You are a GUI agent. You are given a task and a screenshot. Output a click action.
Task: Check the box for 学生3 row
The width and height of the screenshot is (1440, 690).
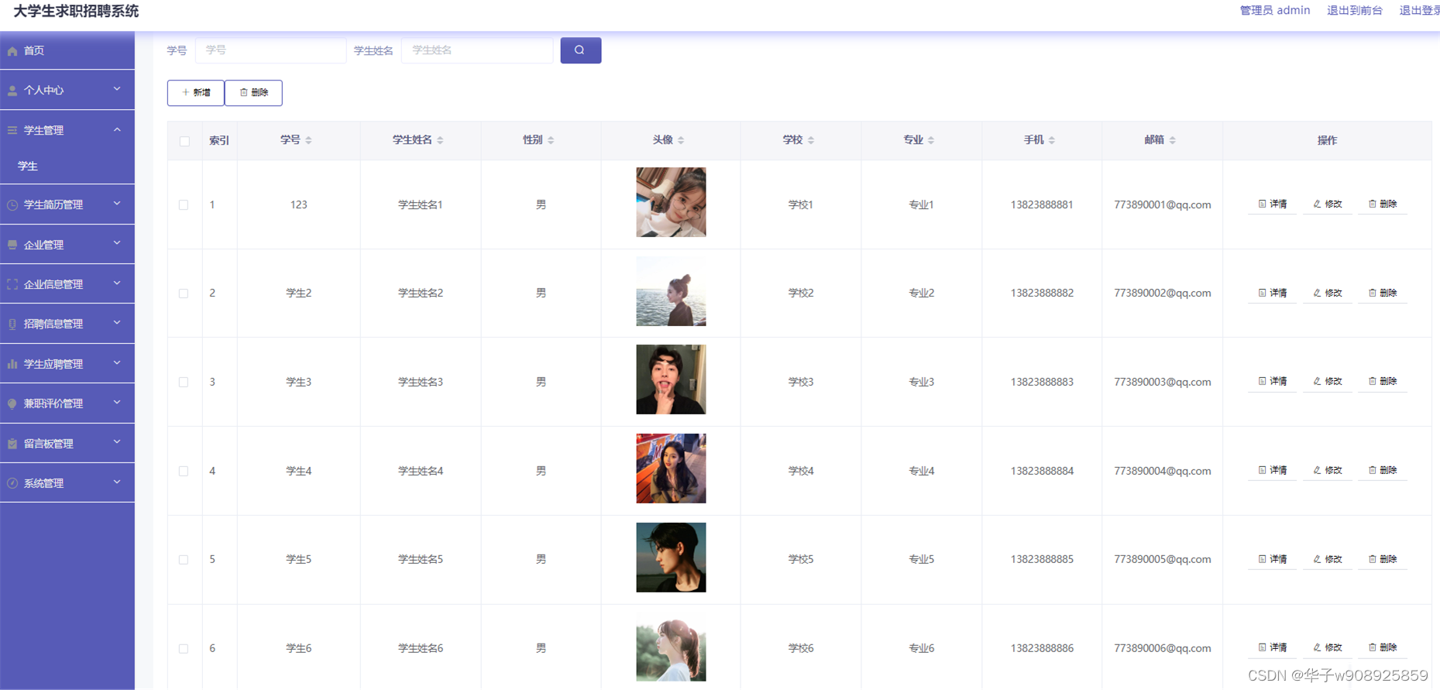(x=184, y=383)
